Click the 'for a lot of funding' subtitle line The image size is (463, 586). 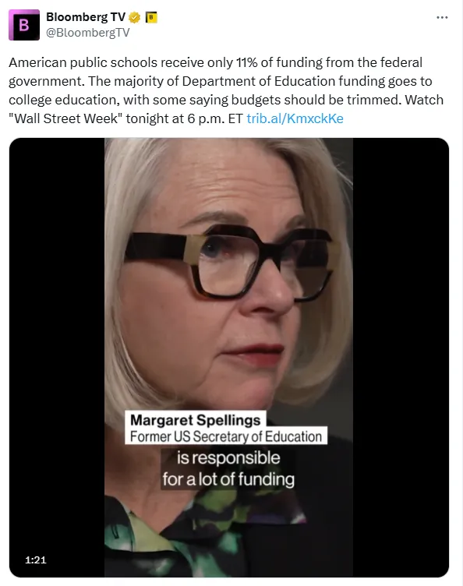click(x=228, y=479)
